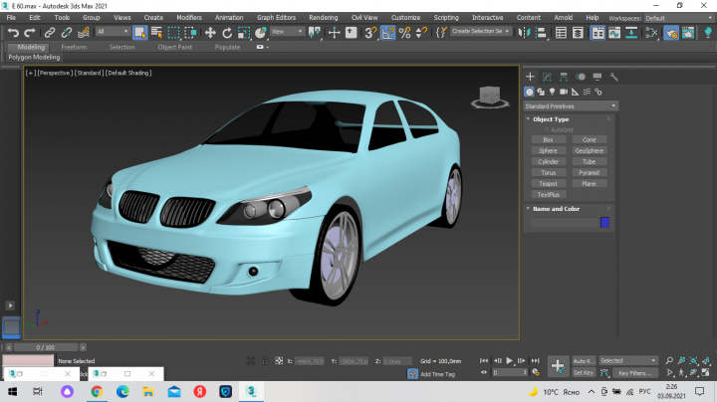Open the Rendering menu
Viewport: 717px width, 402px height.
(x=324, y=17)
